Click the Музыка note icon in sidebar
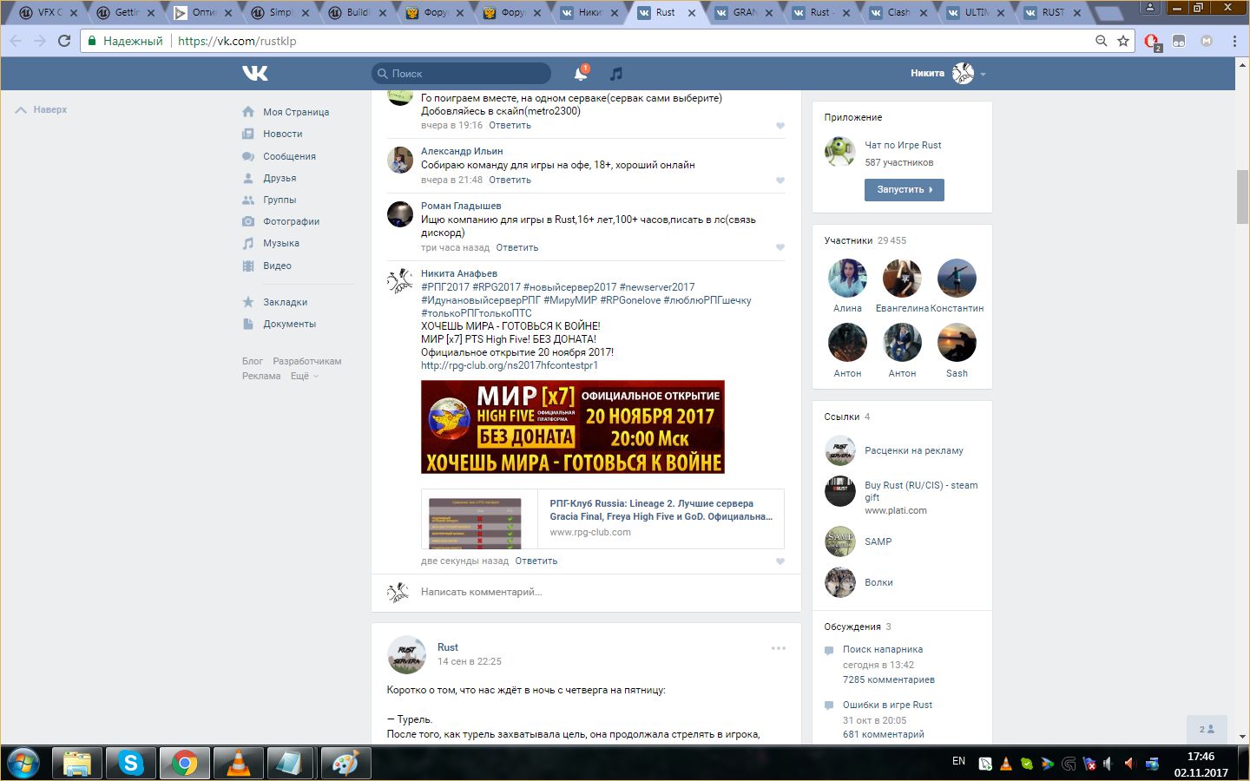The width and height of the screenshot is (1250, 781). click(248, 243)
